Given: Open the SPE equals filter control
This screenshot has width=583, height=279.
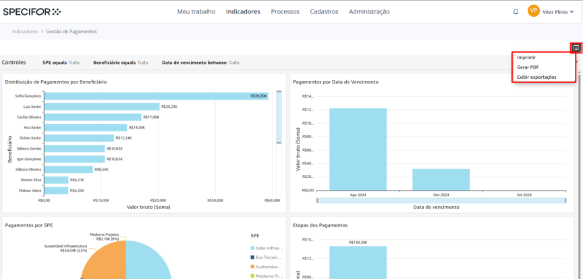Looking at the screenshot, I should click(x=61, y=63).
